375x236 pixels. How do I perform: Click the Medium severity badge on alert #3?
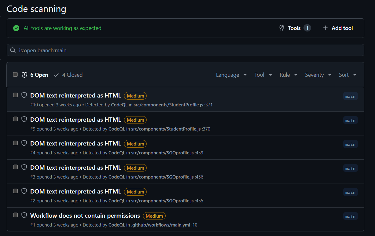point(135,168)
